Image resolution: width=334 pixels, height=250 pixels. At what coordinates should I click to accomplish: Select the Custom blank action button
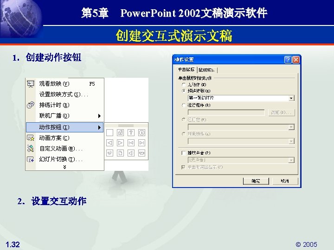click(109, 133)
